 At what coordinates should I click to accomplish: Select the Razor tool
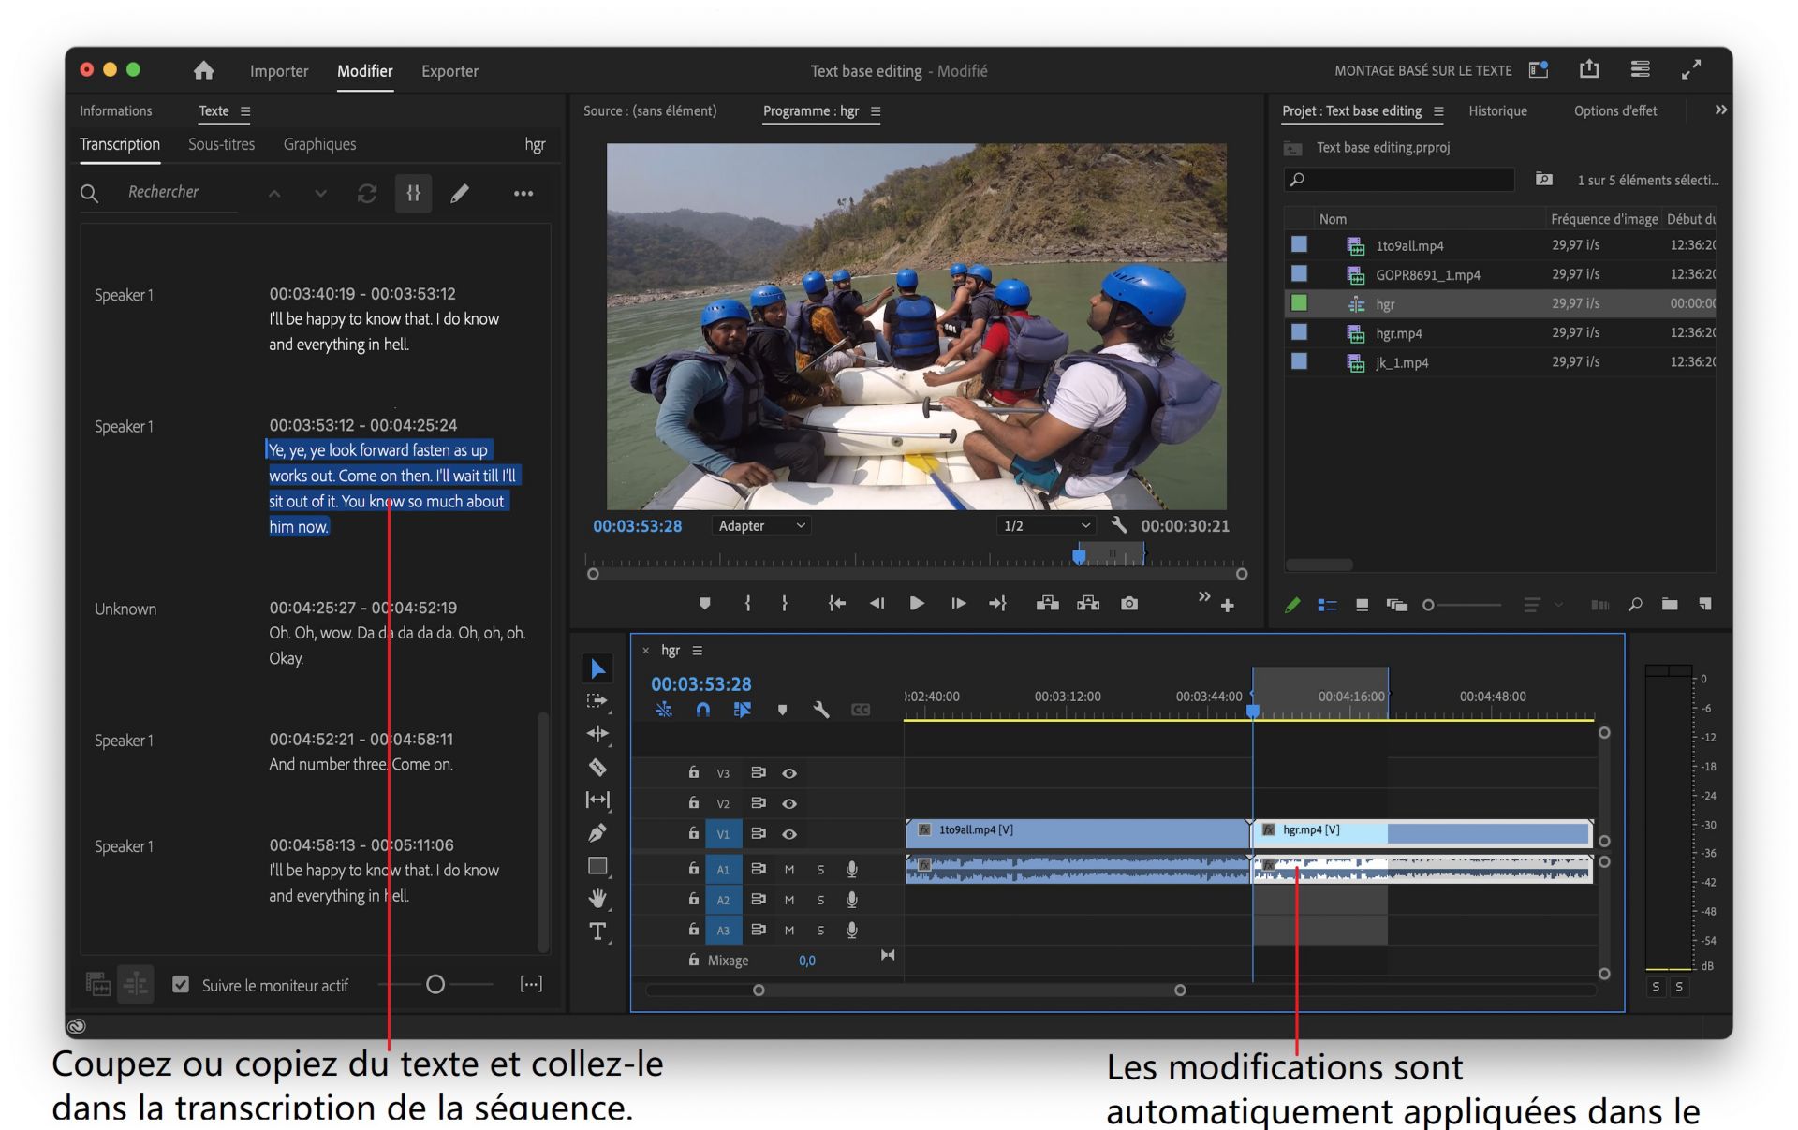pyautogui.click(x=598, y=766)
